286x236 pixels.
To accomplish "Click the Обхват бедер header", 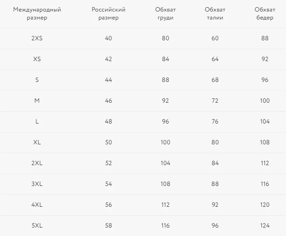I will click(x=265, y=13).
